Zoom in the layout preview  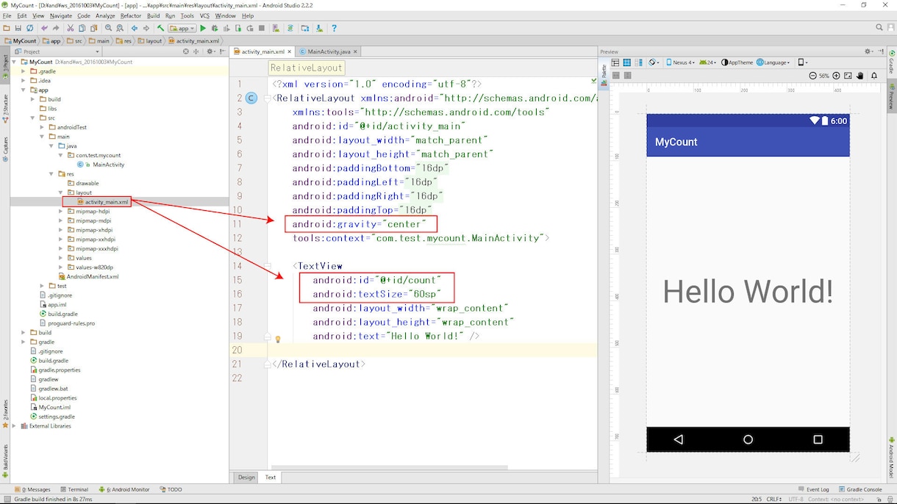pos(836,76)
